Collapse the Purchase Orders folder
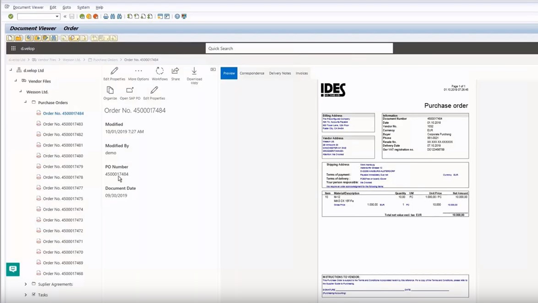538x303 pixels. tap(25, 102)
